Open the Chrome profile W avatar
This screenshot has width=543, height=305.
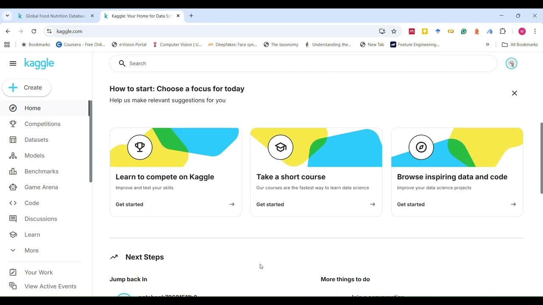click(x=522, y=31)
